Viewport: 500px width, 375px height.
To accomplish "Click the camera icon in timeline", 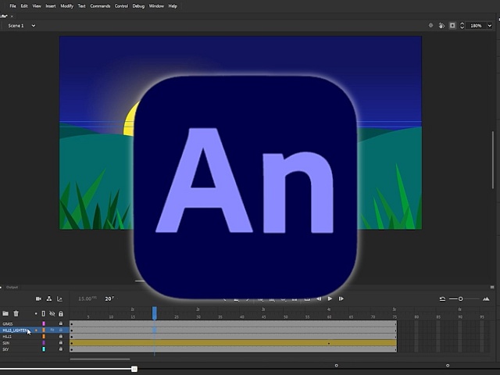I will [x=38, y=298].
